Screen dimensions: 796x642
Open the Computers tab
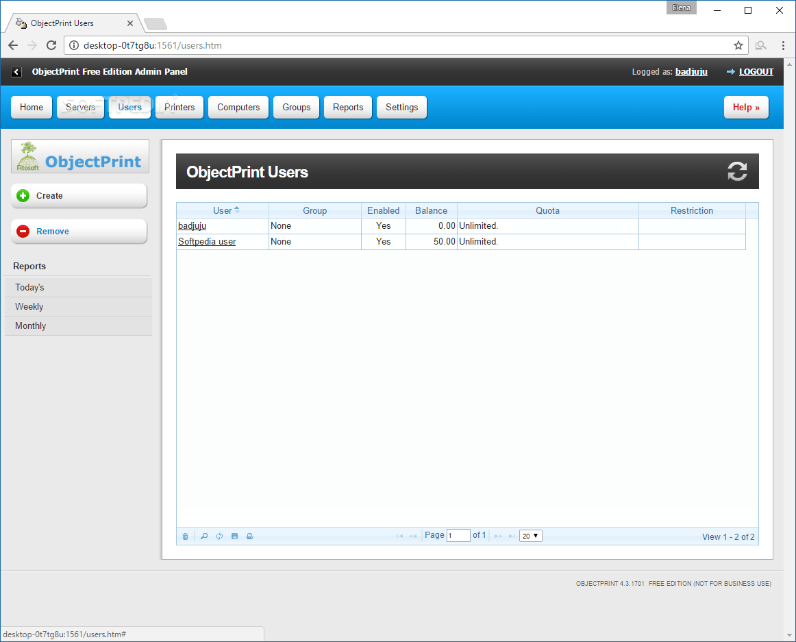[238, 107]
